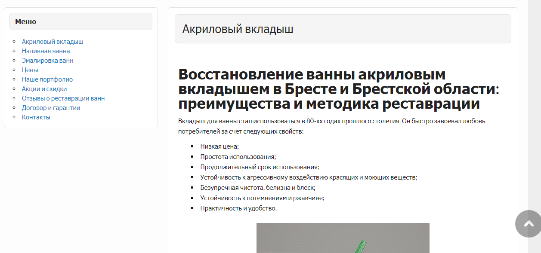Go to Договор и гарантии page

(x=51, y=108)
